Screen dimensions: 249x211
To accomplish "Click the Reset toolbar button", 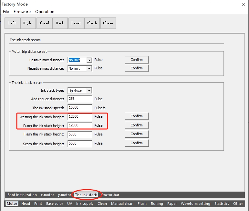I will pyautogui.click(x=76, y=23).
